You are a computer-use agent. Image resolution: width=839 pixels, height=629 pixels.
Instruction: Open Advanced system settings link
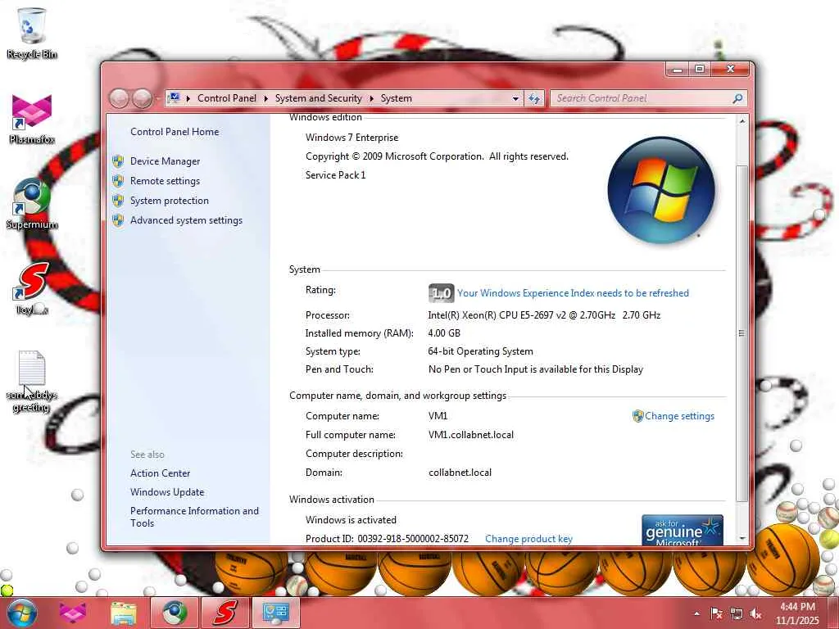point(186,220)
